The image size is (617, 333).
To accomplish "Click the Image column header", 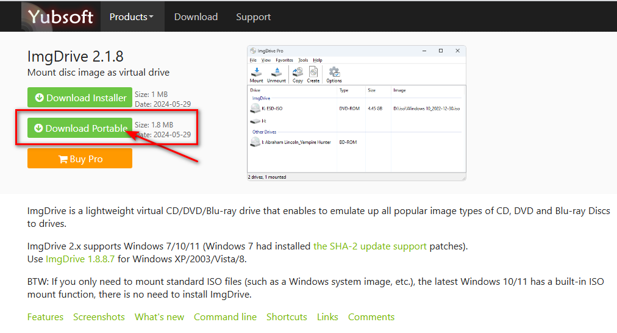I will pos(399,90).
